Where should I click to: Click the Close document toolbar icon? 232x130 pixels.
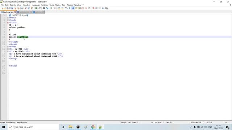point(15,8)
